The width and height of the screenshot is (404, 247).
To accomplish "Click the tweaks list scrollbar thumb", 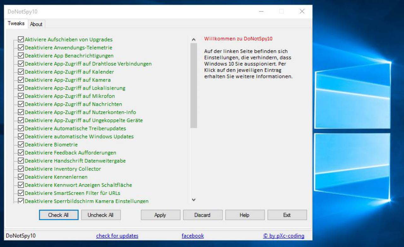I will click(x=194, y=86).
